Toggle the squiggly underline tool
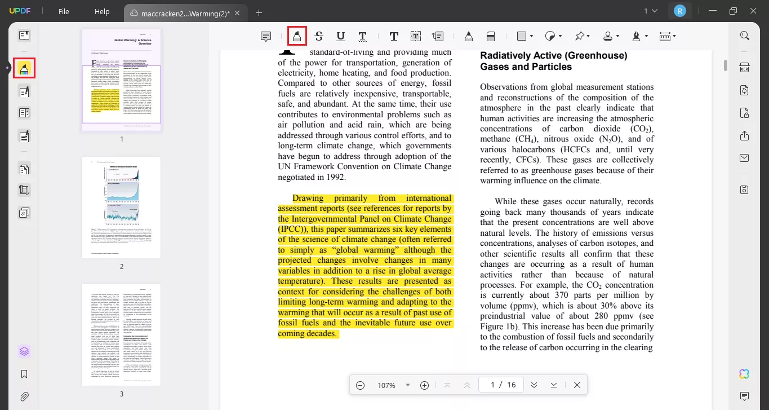The width and height of the screenshot is (769, 410). 362,36
